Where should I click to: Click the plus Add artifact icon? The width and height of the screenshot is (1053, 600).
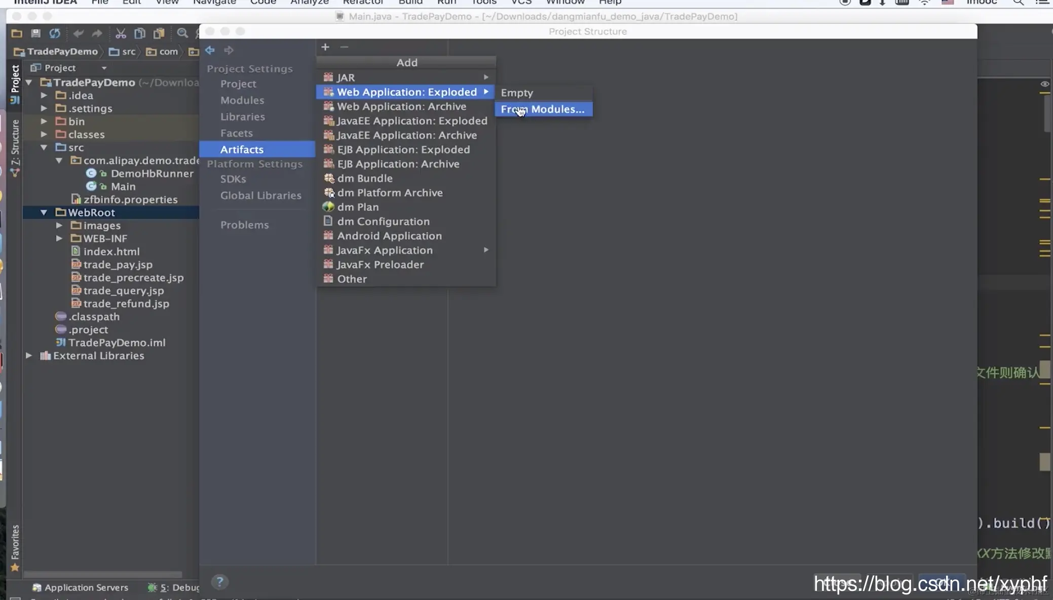pyautogui.click(x=325, y=47)
